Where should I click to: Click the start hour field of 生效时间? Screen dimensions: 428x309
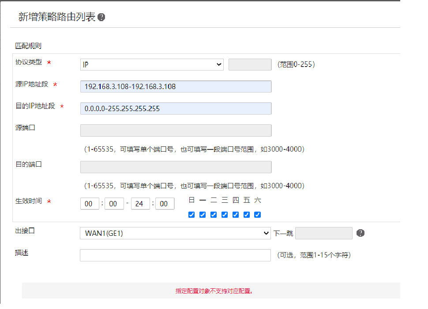pyautogui.click(x=90, y=204)
